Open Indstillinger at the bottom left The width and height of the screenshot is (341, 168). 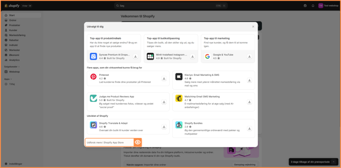pyautogui.click(x=16, y=163)
